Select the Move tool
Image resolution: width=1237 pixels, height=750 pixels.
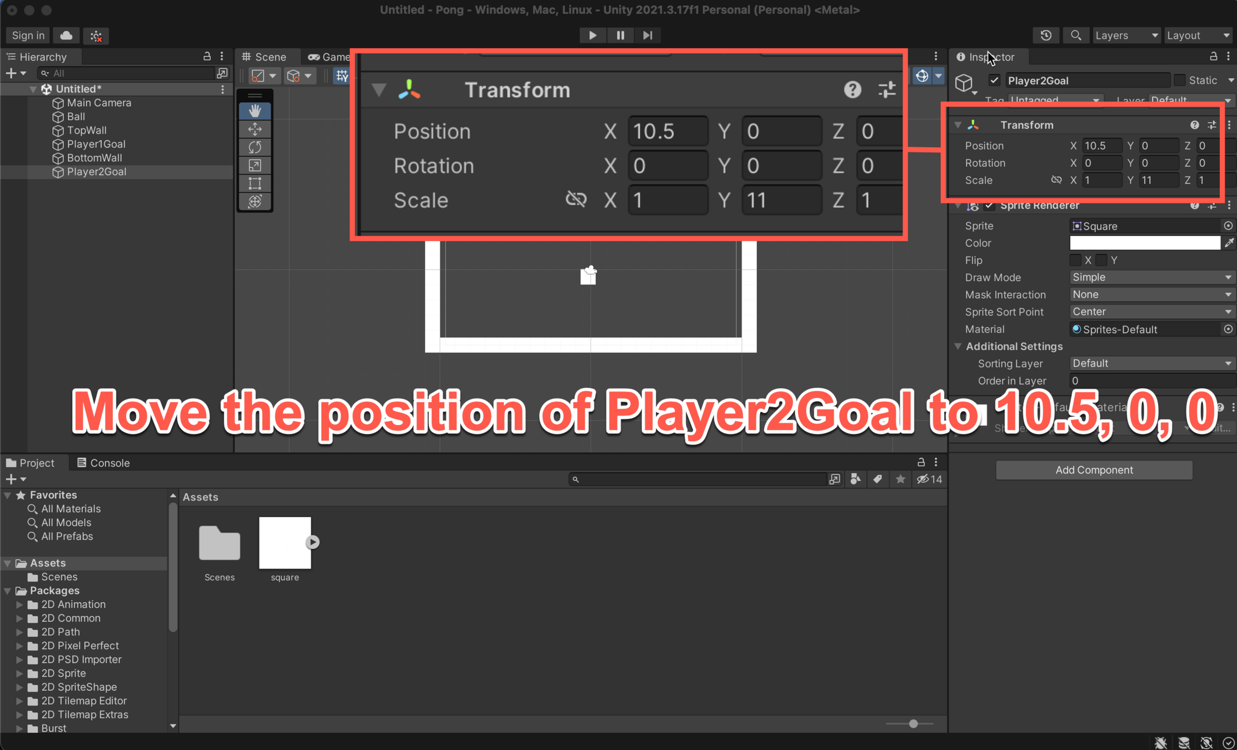click(x=255, y=129)
